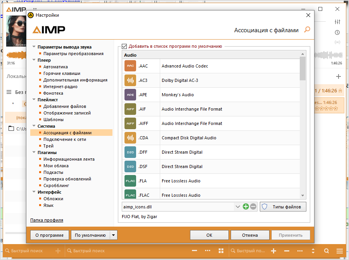The height and width of the screenshot is (260, 349).
Task: Click the album art thumbnail in main window
Action: tap(16, 31)
